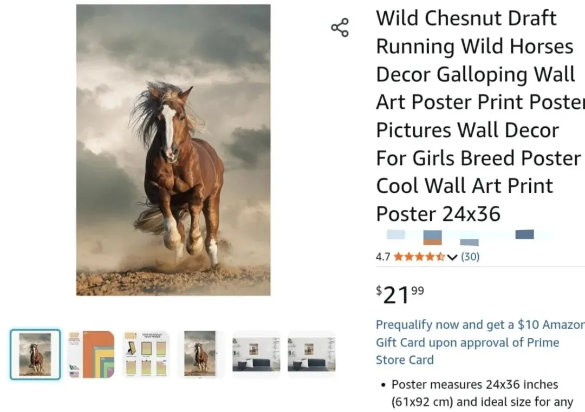Click the $21.99 price
Screen dimensions: 585x412
pos(400,295)
